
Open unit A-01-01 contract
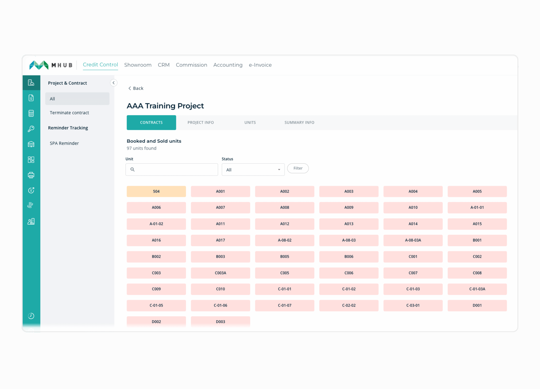click(x=477, y=207)
